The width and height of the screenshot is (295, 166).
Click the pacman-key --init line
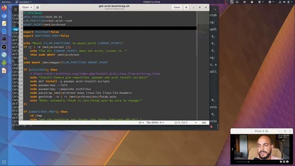tap(48, 85)
